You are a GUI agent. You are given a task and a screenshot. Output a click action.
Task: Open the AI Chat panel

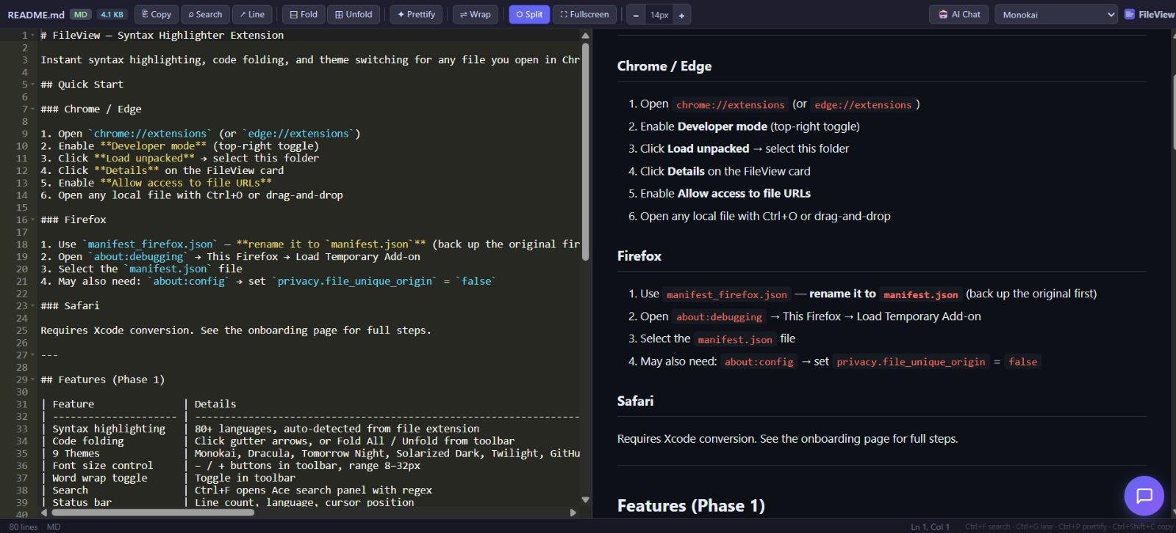(959, 14)
